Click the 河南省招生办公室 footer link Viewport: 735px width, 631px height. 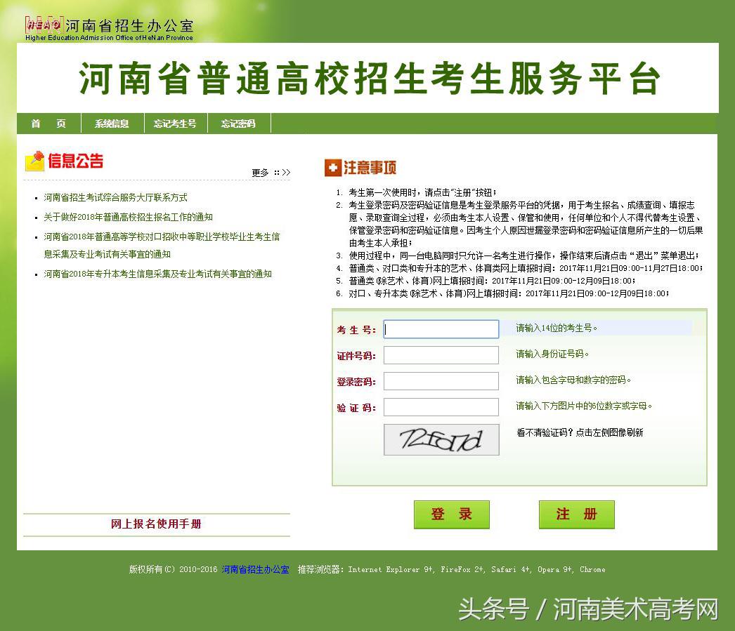[256, 570]
